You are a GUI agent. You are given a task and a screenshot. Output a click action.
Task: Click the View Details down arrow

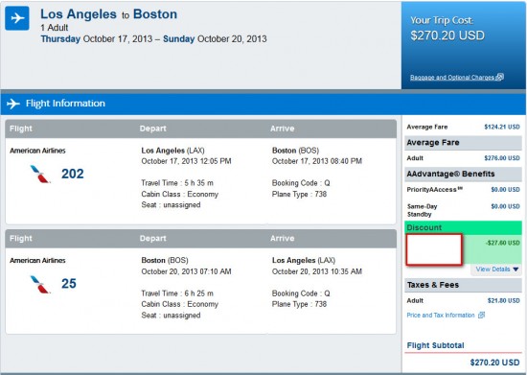pyautogui.click(x=516, y=270)
